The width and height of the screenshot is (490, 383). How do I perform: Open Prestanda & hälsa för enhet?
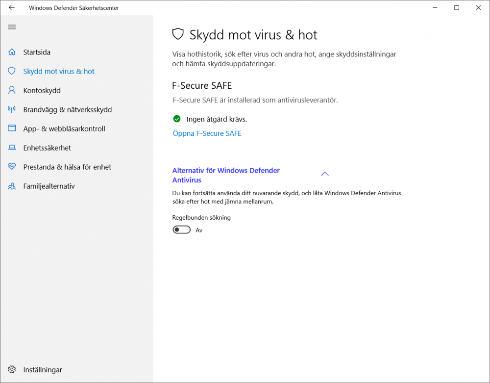tap(67, 167)
